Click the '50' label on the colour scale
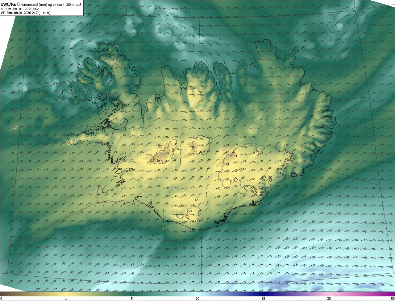The image size is (395, 301). [393, 299]
